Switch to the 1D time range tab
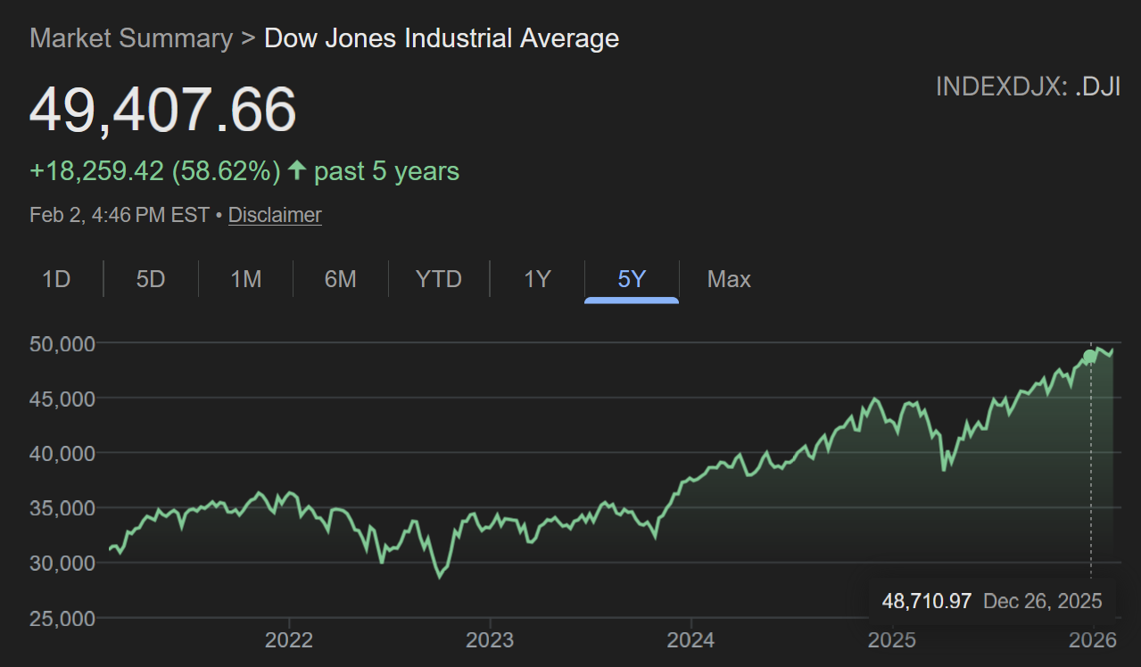 coord(55,279)
